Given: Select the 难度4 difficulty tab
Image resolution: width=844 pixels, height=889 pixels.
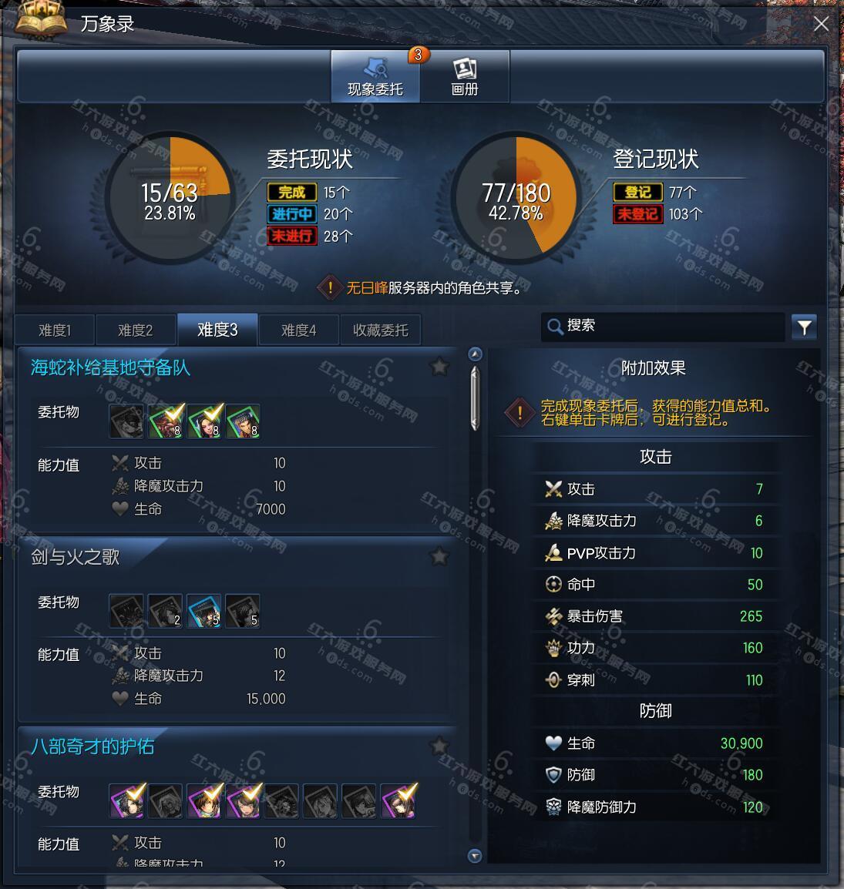Looking at the screenshot, I should click(299, 330).
